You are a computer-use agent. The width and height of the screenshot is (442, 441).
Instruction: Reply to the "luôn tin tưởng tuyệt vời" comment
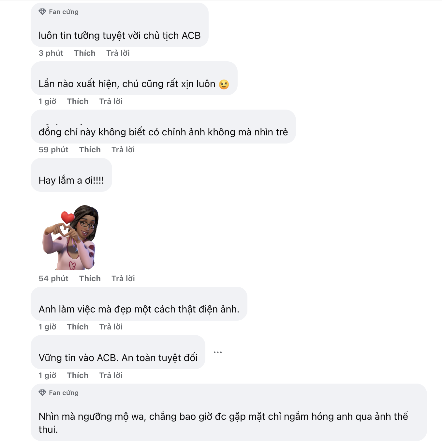(118, 53)
